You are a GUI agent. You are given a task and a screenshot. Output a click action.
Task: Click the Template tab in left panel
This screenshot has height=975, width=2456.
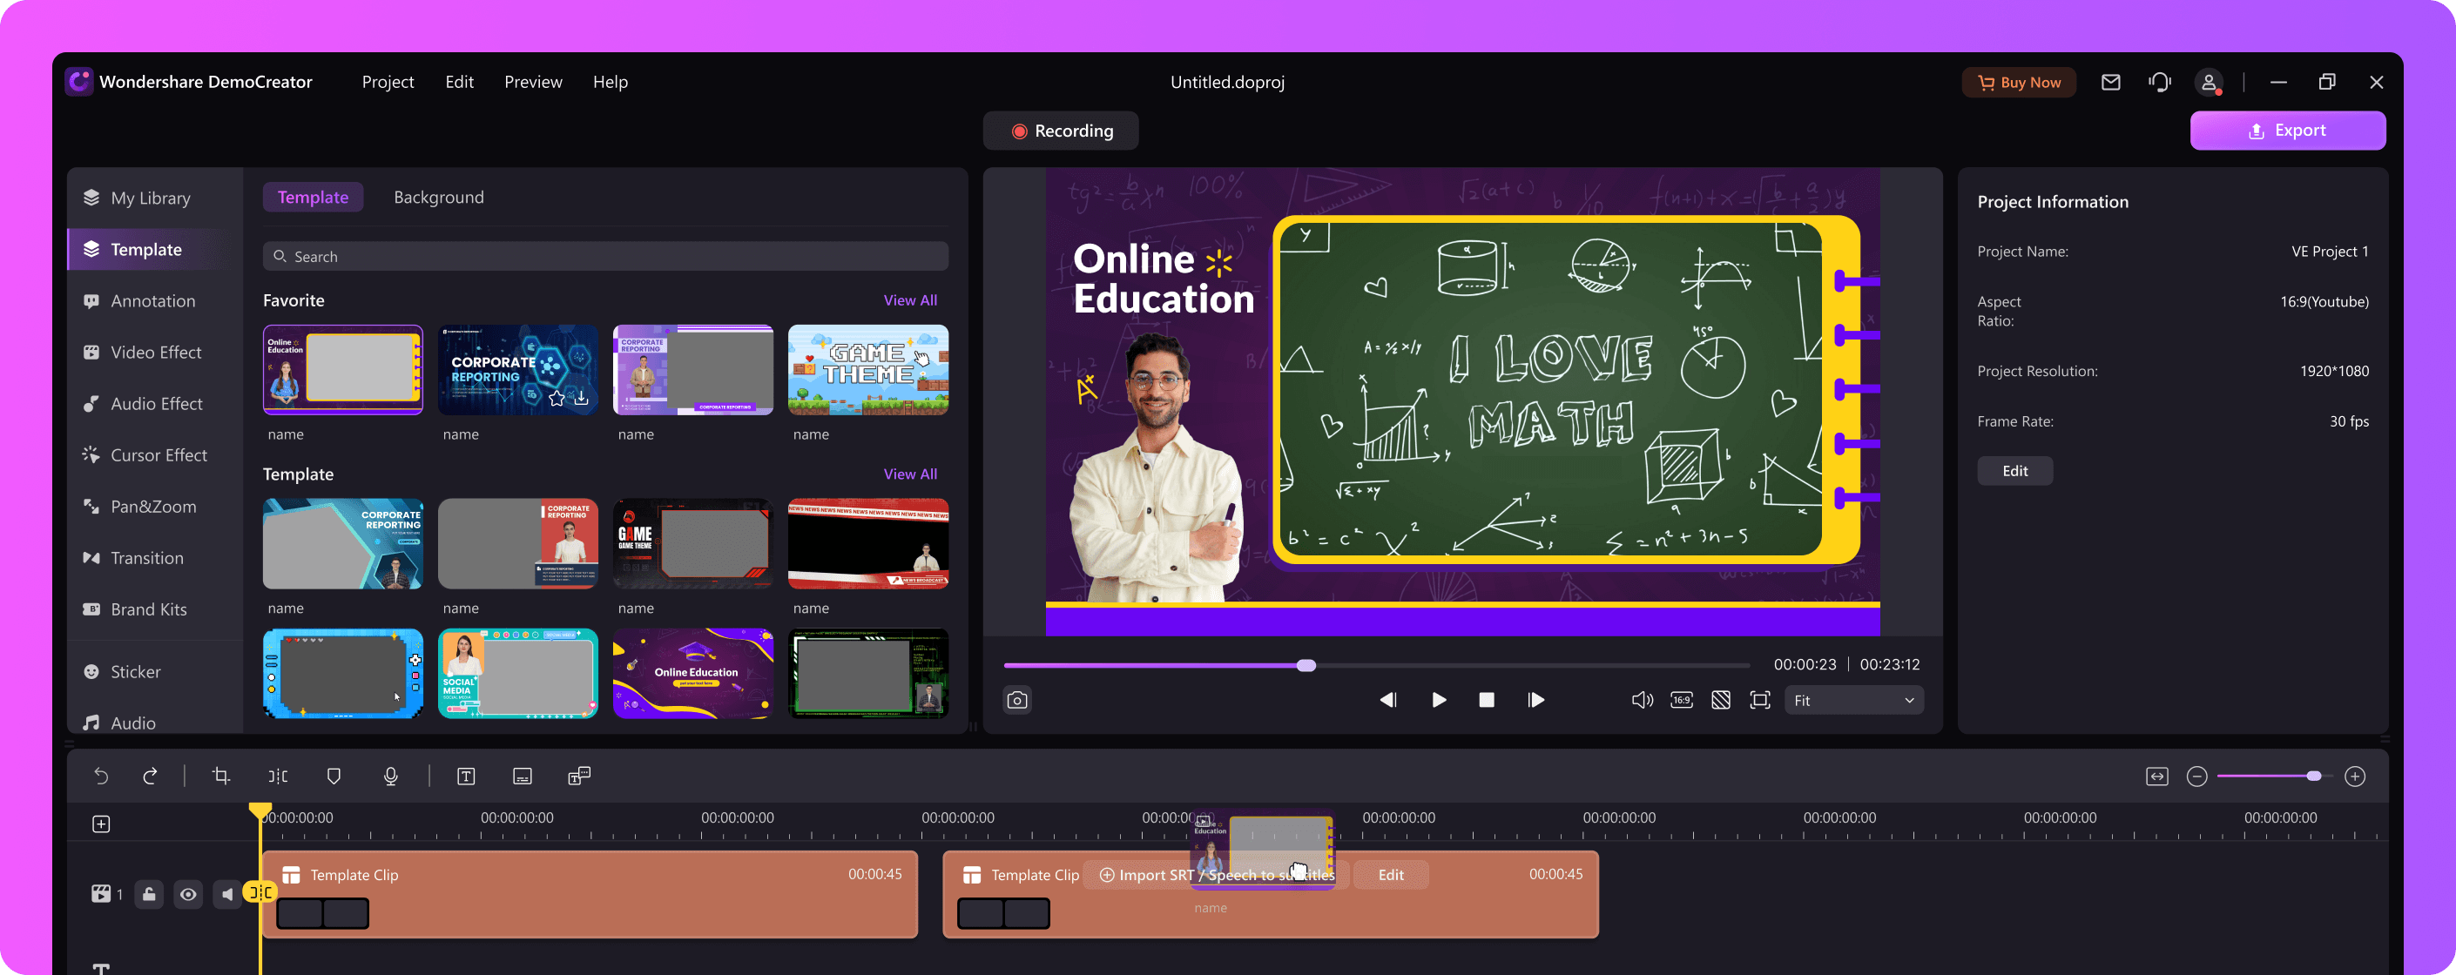pyautogui.click(x=147, y=247)
